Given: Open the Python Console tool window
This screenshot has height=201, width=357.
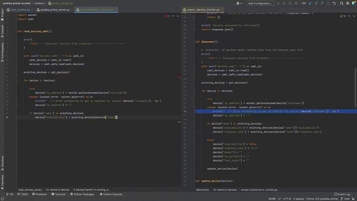Looking at the screenshot, I should [111, 194].
